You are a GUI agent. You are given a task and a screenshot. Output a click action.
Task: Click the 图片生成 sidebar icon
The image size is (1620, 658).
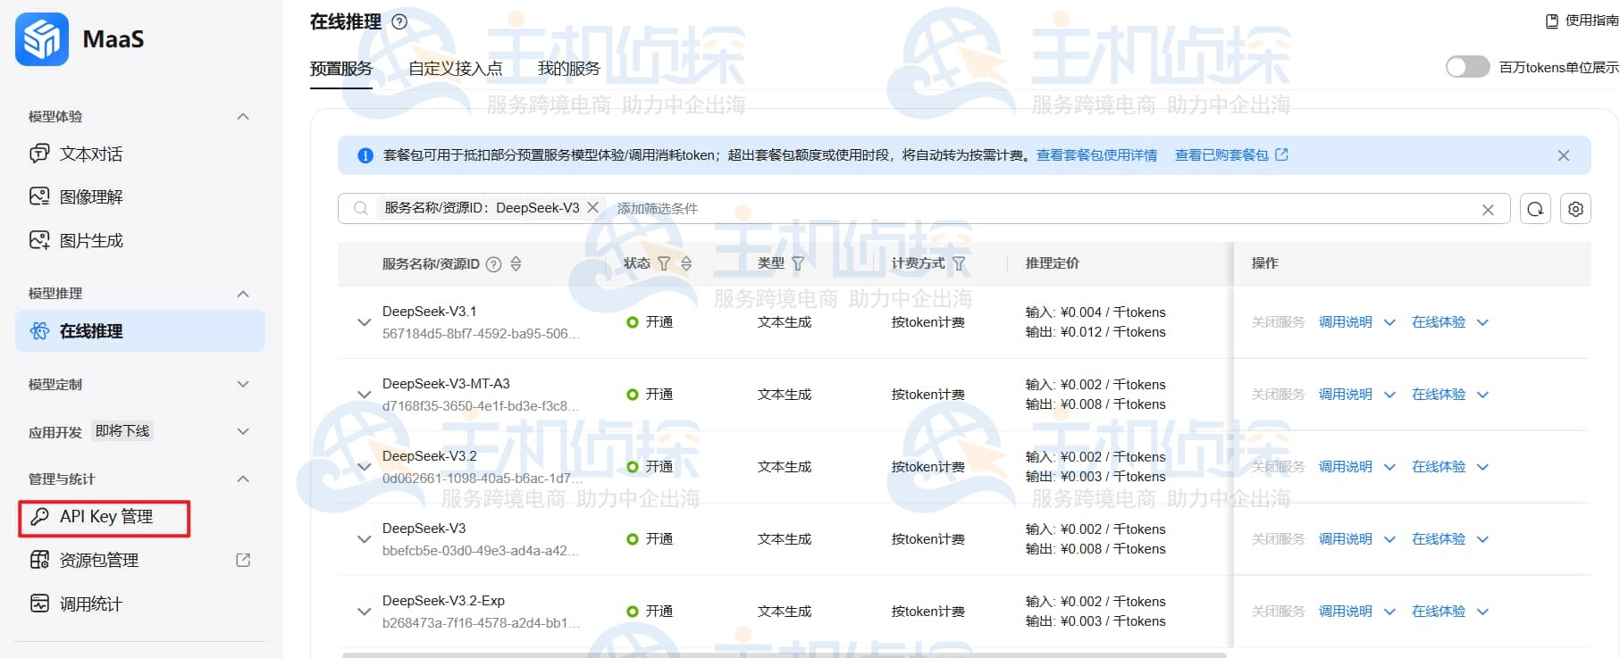click(x=39, y=240)
